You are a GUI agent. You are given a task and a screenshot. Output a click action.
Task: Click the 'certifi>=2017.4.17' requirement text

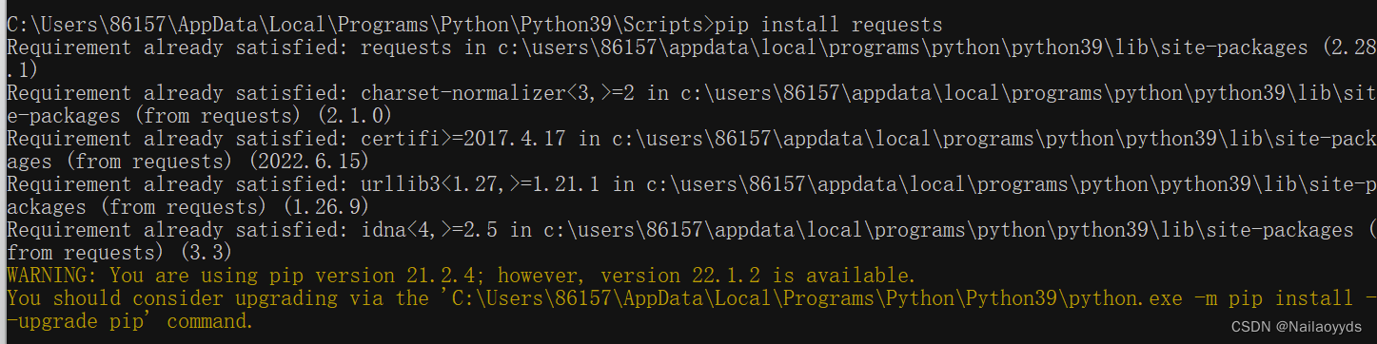point(463,139)
